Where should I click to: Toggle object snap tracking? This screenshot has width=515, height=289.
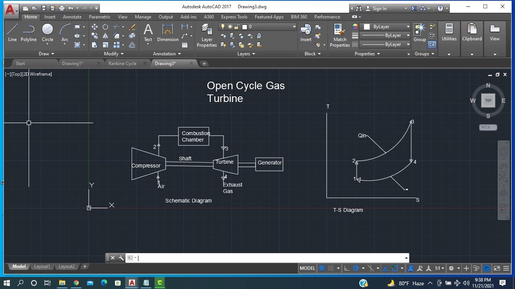pyautogui.click(x=385, y=268)
